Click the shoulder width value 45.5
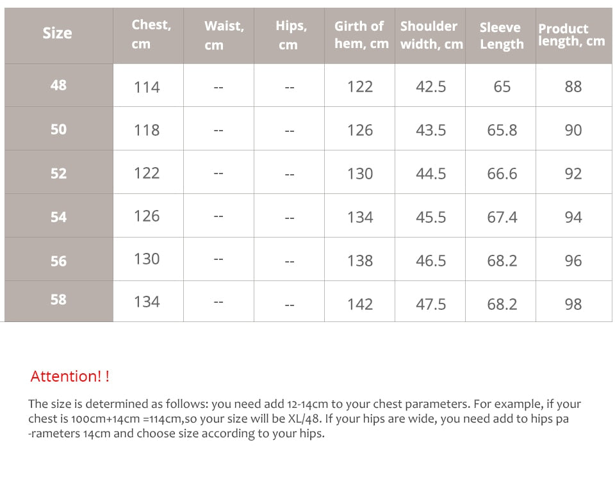 point(430,217)
